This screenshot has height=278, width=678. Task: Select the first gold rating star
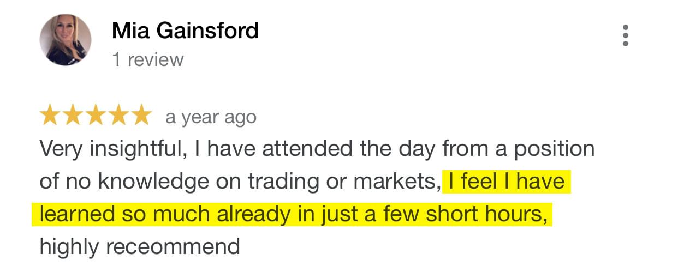tap(51, 116)
